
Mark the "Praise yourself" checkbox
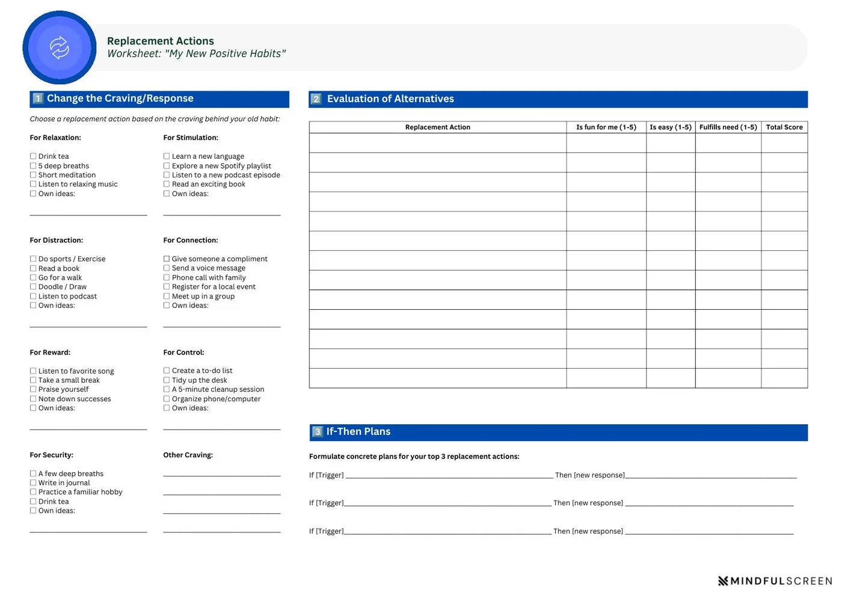[33, 389]
